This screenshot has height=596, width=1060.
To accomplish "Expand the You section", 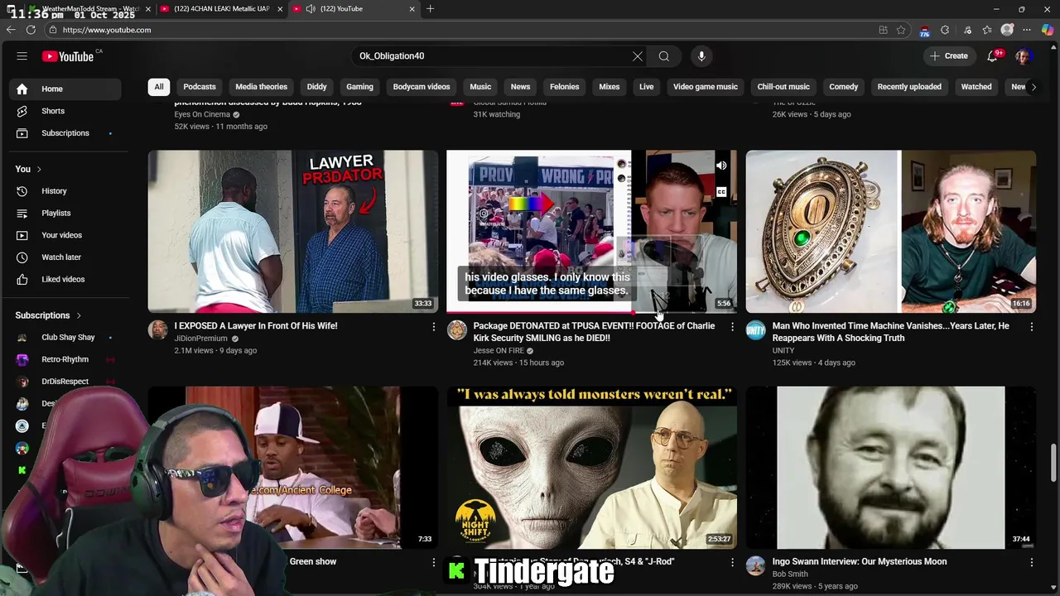I will [x=28, y=169].
